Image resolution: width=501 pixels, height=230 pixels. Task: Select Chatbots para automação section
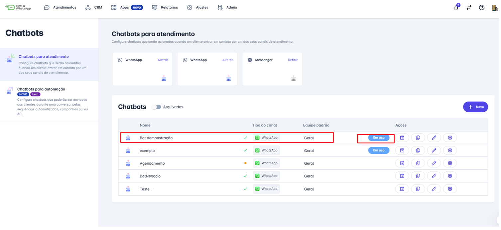[x=41, y=89]
